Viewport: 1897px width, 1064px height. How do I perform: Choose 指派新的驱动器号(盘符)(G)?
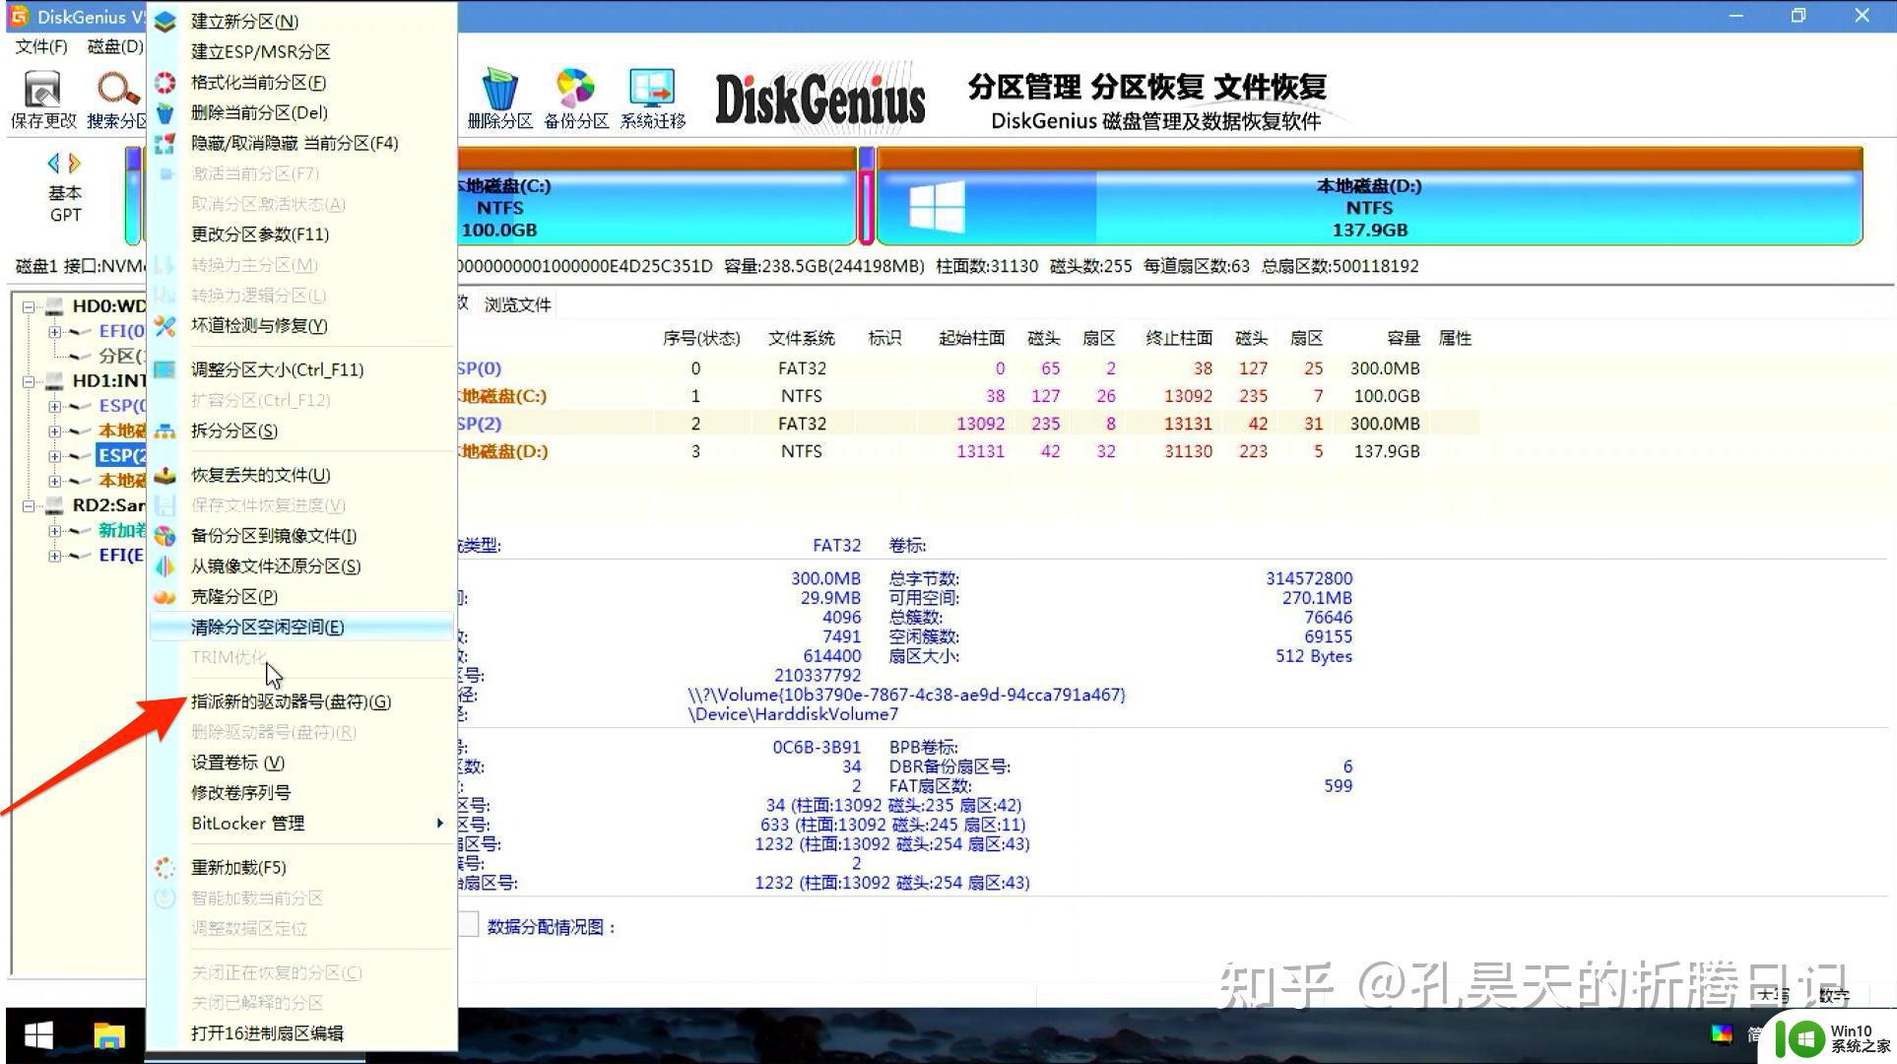tap(291, 702)
